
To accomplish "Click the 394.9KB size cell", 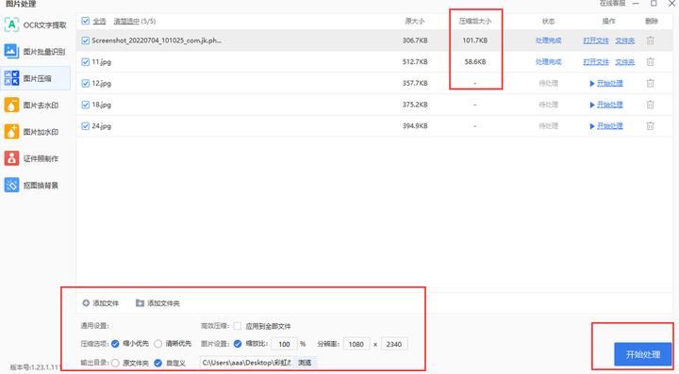I will tap(415, 126).
